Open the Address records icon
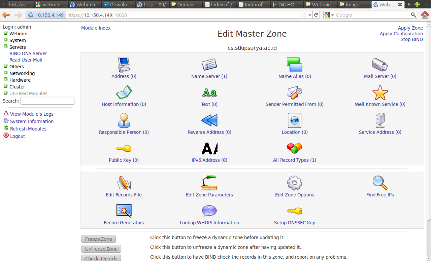 (124, 64)
